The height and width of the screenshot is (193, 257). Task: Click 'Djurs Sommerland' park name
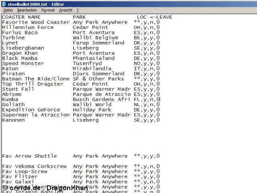(98, 74)
